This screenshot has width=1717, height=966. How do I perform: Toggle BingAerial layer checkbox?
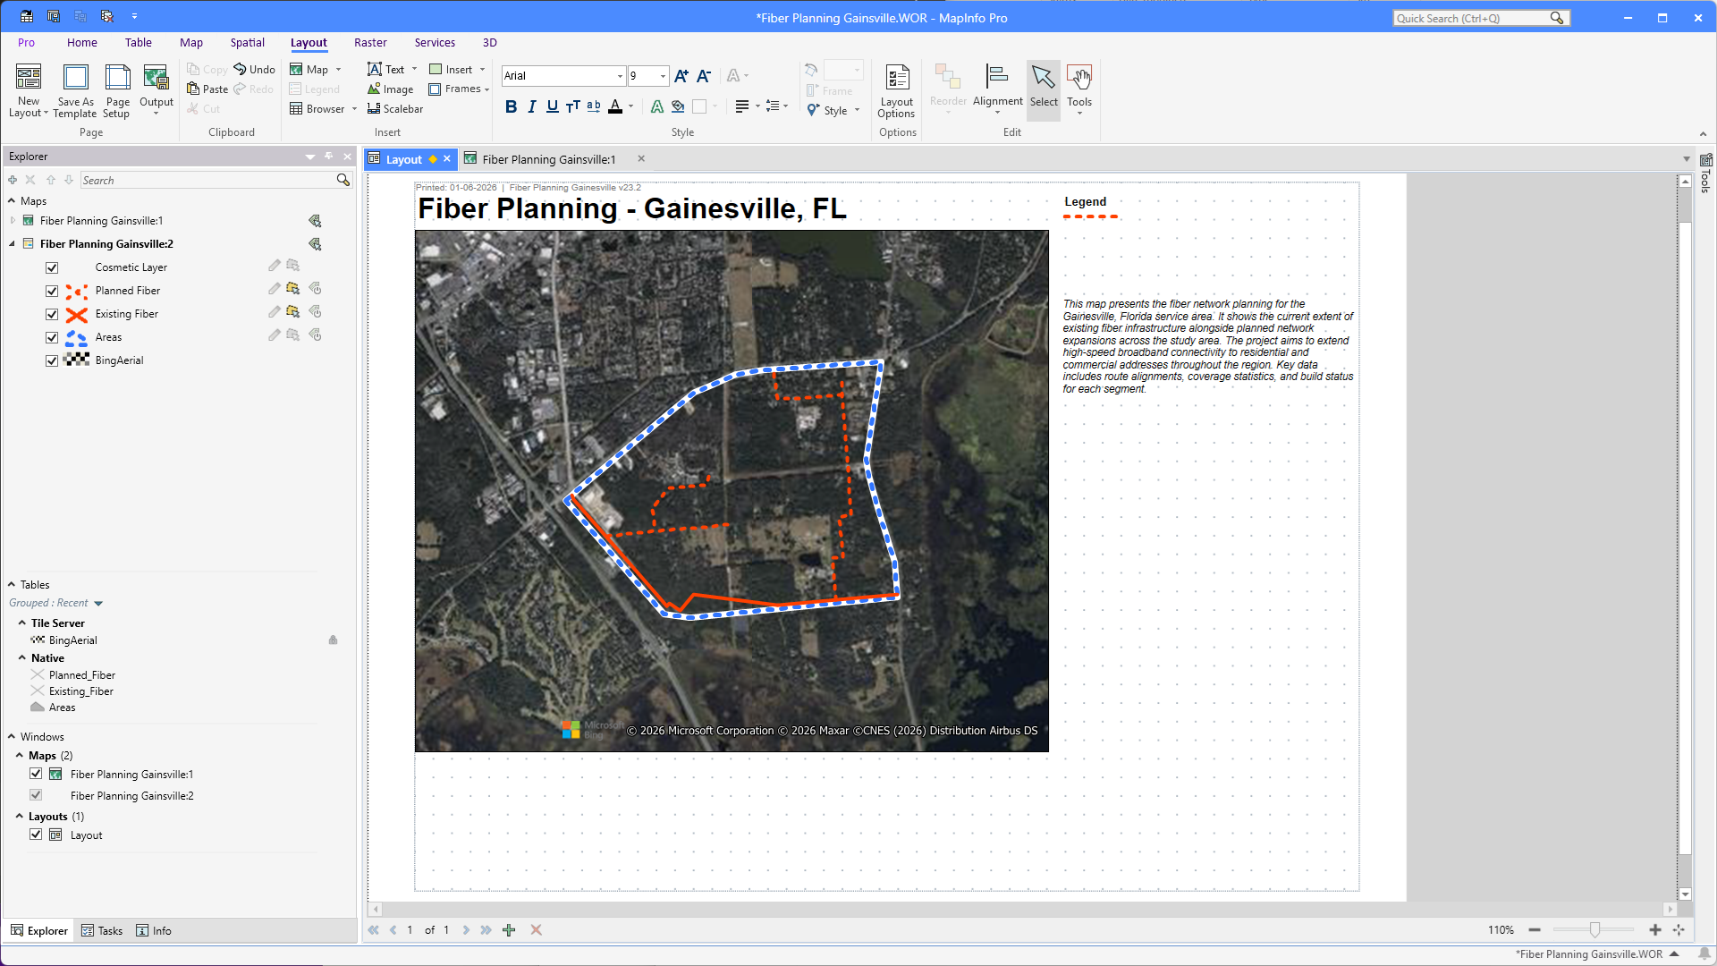tap(52, 360)
